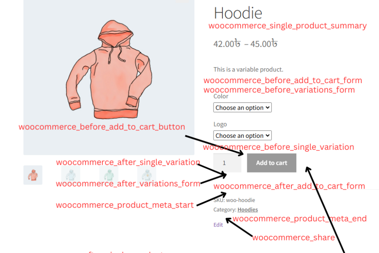Image resolution: width=379 pixels, height=253 pixels.
Task: Select the fourth hoodie thumbnail with logo
Action: tap(147, 175)
